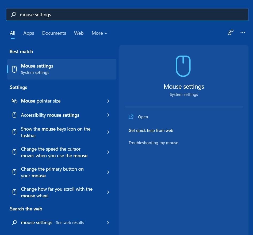Click mouse icon beside Best match result
Image resolution: width=253 pixels, height=235 pixels.
[14, 69]
